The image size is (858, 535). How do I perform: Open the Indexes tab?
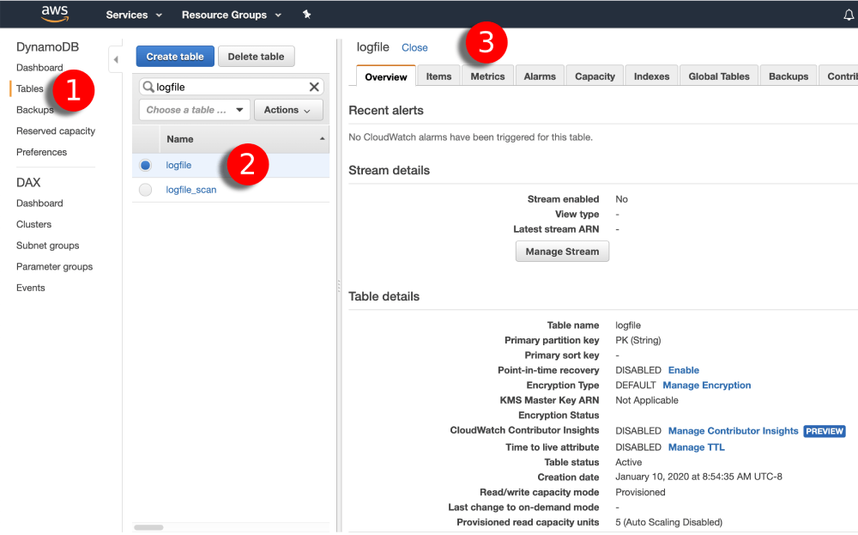point(652,76)
